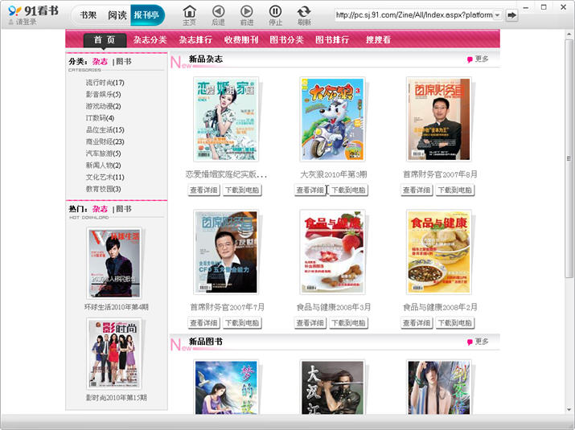Switch 热门 download list to 图书
The height and width of the screenshot is (430, 575).
click(x=124, y=209)
